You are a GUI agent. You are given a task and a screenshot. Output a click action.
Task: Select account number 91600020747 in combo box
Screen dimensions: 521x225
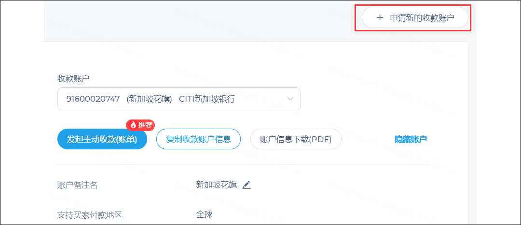[x=93, y=99]
